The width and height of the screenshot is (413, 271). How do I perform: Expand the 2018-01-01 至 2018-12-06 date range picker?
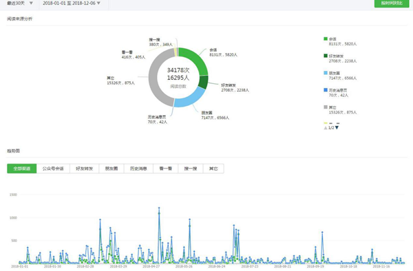[x=72, y=3]
